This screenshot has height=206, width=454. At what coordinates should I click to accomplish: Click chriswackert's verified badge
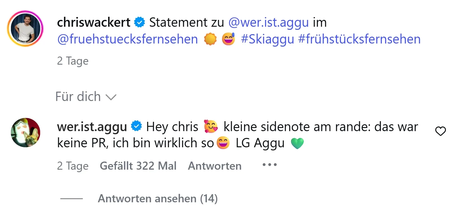pyautogui.click(x=140, y=23)
